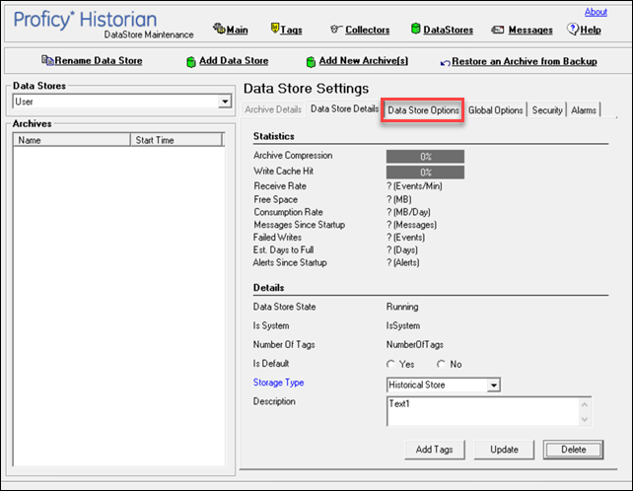
Task: Click the Write Cache Hit 0% bar
Action: click(425, 173)
